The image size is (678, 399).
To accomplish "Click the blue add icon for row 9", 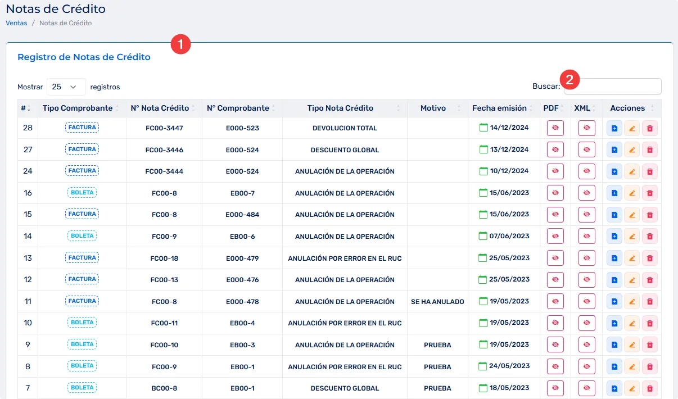I will [614, 345].
